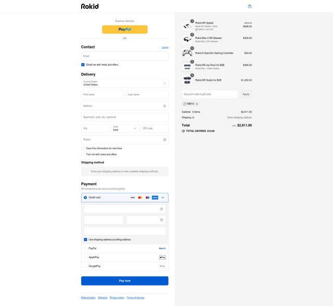Focus the City field
333x306 pixels.
(x=95, y=128)
